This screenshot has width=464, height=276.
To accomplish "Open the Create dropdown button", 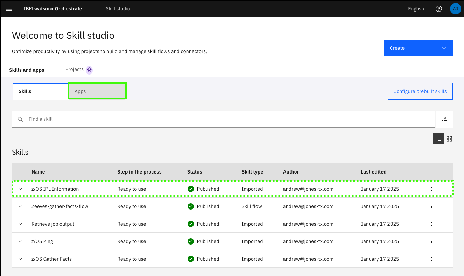I will pyautogui.click(x=418, y=48).
